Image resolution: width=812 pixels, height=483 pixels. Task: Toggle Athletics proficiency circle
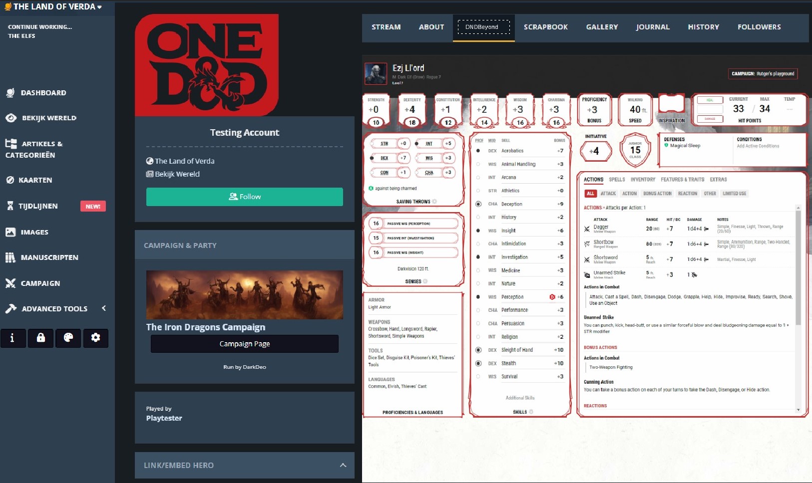pyautogui.click(x=478, y=191)
